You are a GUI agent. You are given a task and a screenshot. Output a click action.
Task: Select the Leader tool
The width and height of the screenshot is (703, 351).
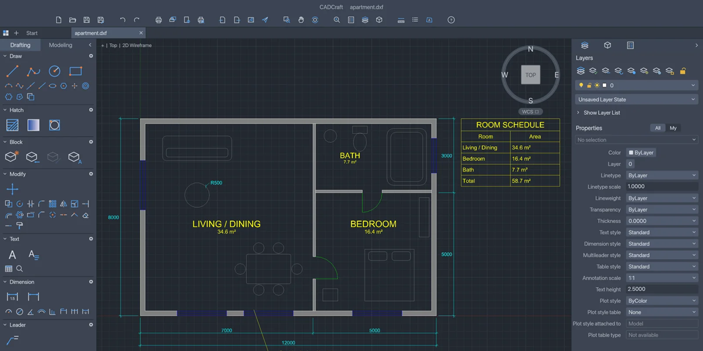coord(12,340)
